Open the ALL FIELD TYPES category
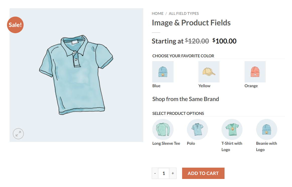Image resolution: width=292 pixels, height=187 pixels. (x=184, y=13)
